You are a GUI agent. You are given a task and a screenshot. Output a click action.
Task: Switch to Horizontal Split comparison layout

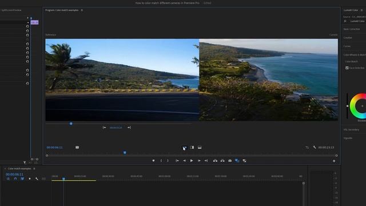point(200,148)
